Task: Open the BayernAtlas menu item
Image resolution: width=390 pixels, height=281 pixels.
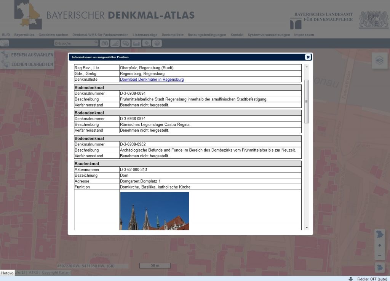Action: tap(24, 35)
